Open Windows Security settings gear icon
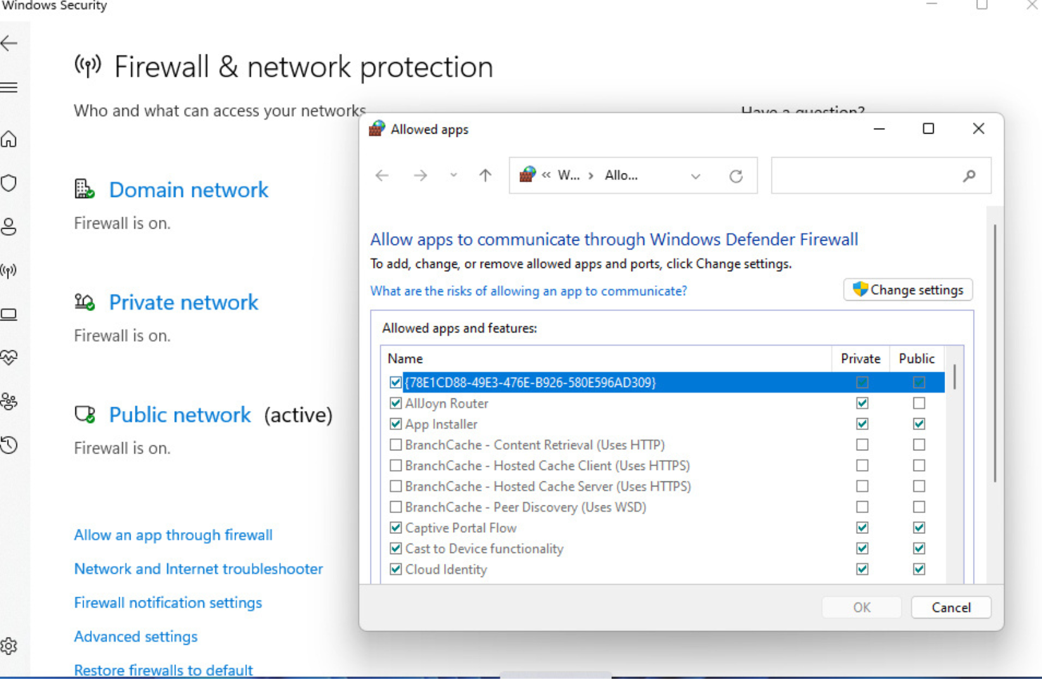 [9, 646]
